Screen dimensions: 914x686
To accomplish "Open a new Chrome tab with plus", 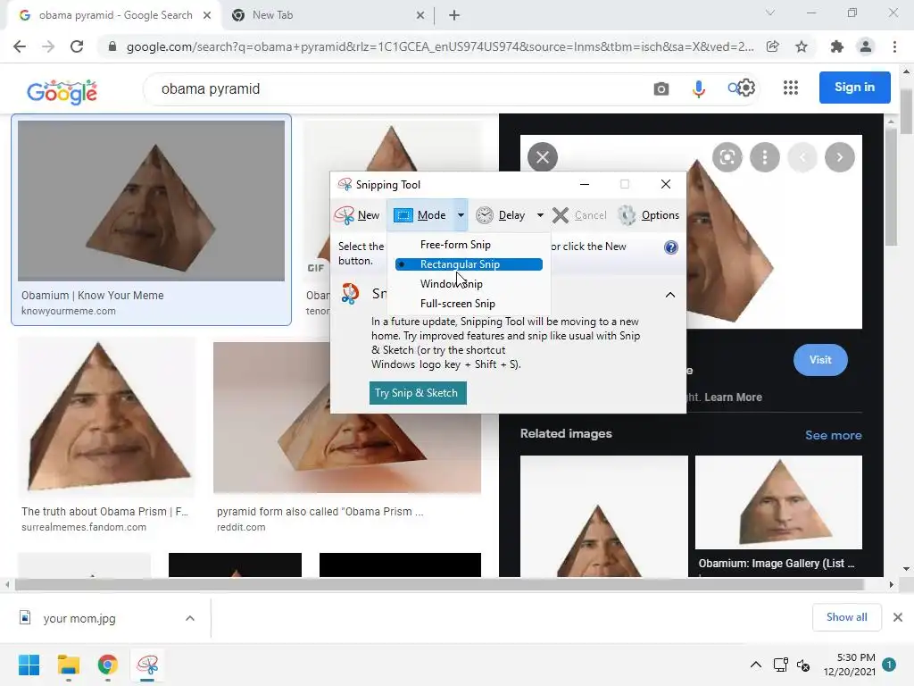I will [454, 15].
